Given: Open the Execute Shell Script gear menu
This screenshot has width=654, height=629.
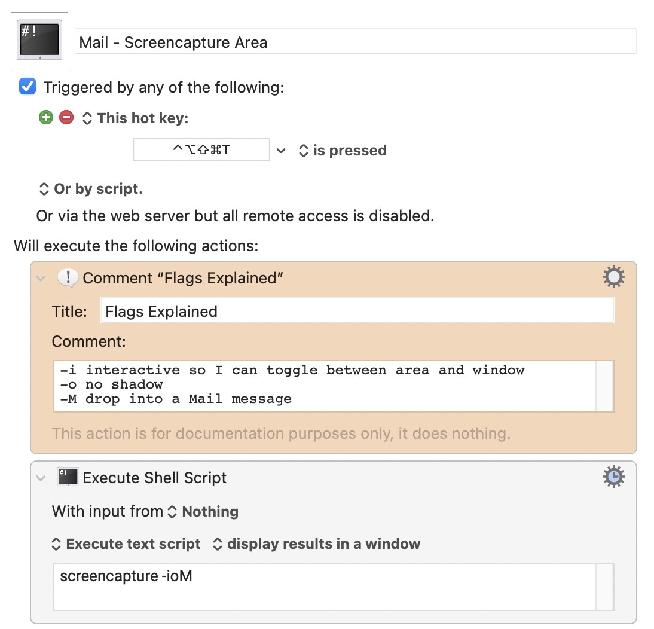Looking at the screenshot, I should click(x=614, y=477).
